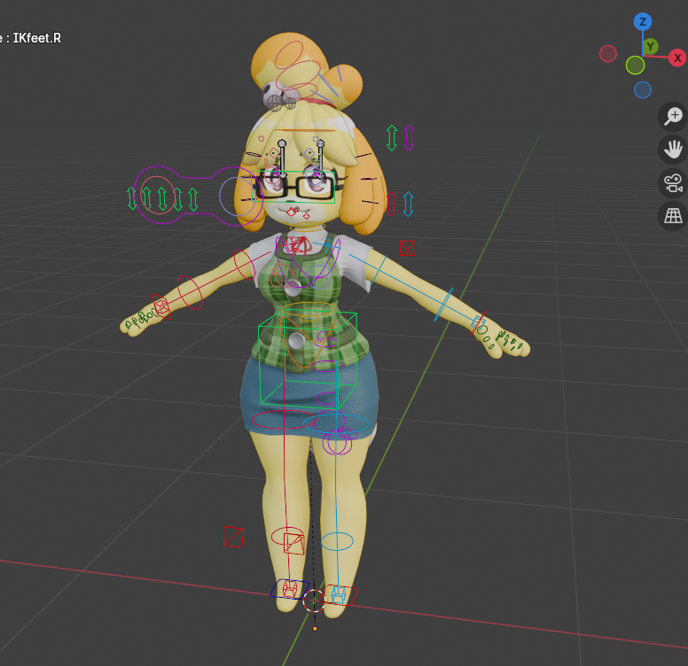Select the green glasses rectangle control
Image resolution: width=688 pixels, height=666 pixels.
293,188
